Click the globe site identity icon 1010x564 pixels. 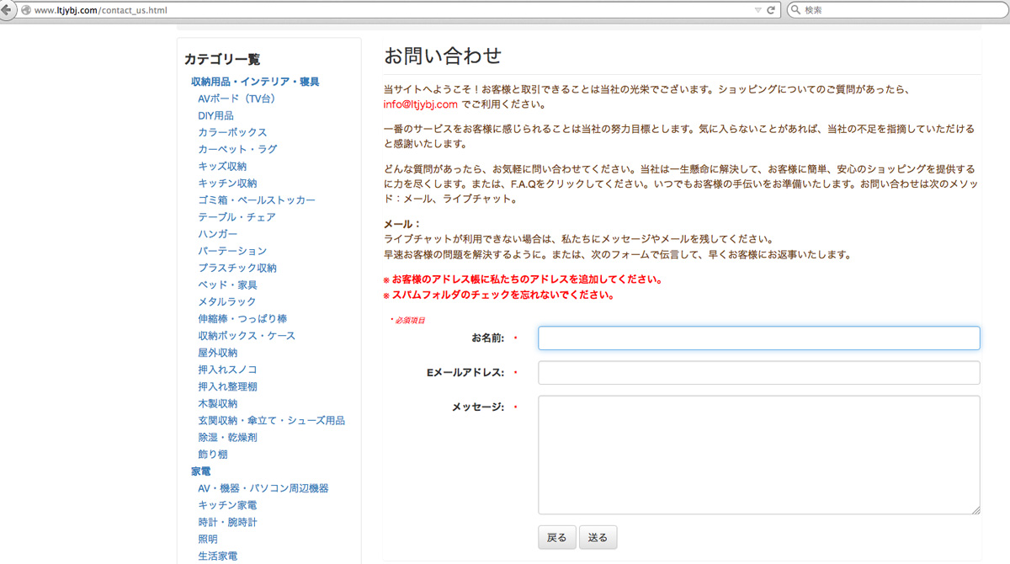[25, 10]
